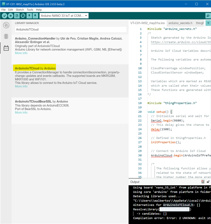
Task: Click the Debug icon in toolbar
Action: [x=23, y=16]
